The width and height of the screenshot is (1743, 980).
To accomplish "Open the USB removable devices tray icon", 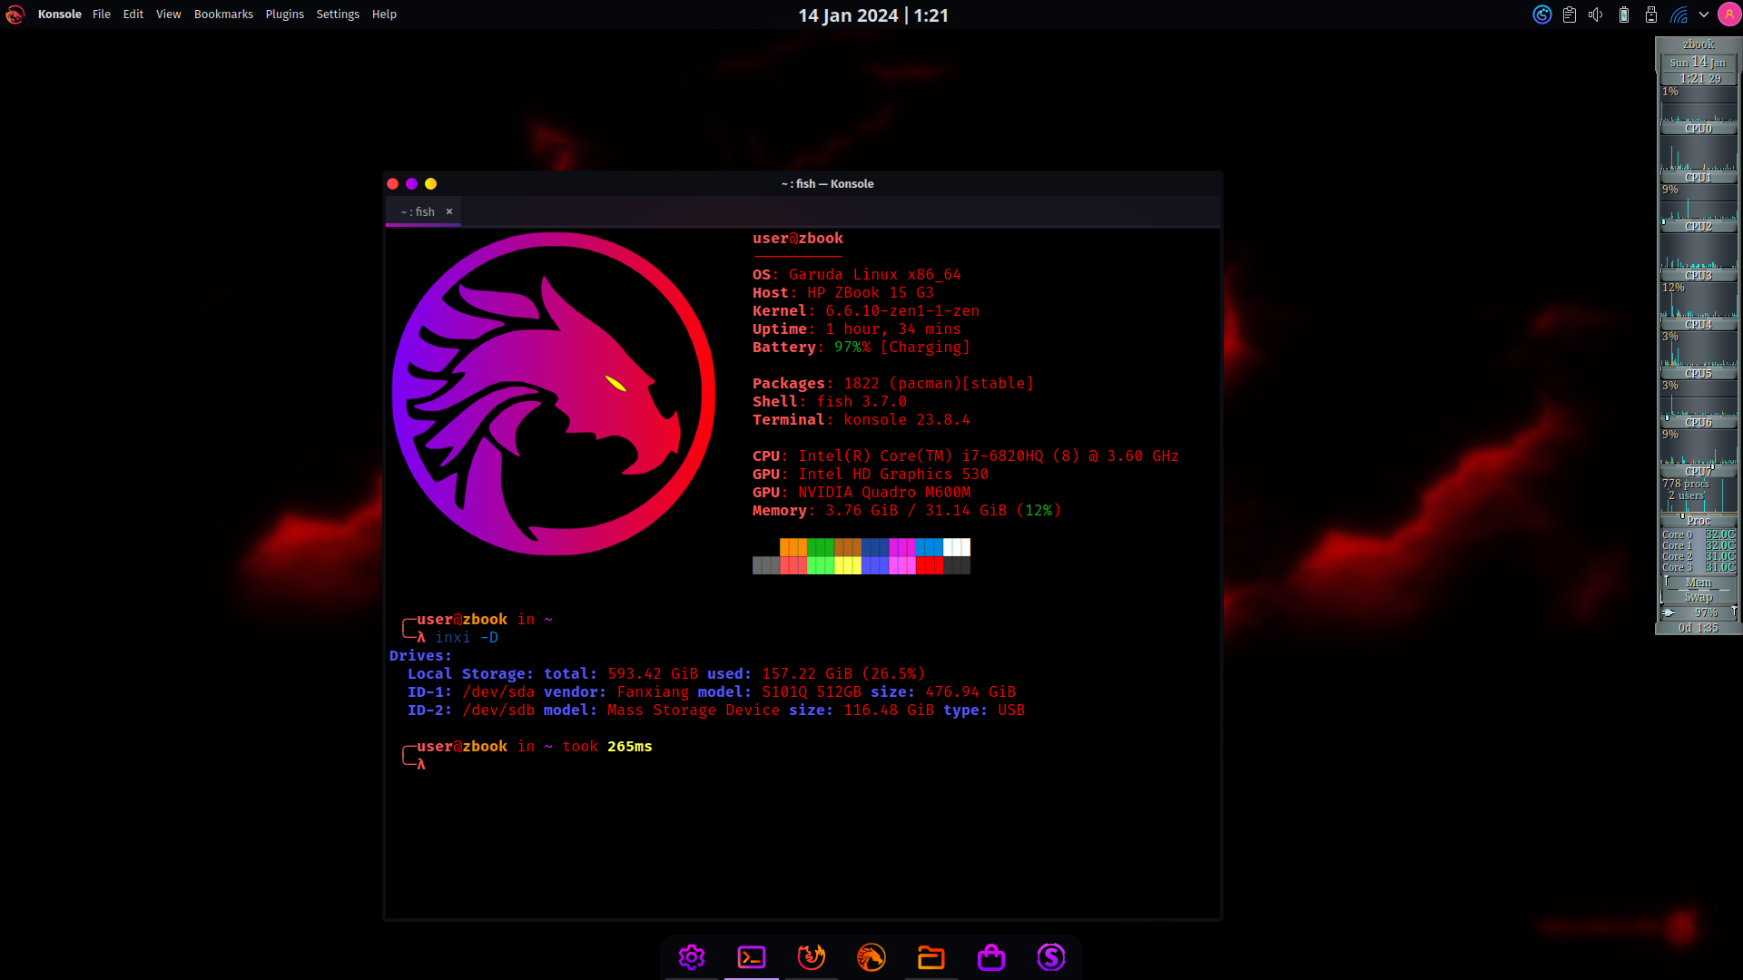I will click(1651, 15).
